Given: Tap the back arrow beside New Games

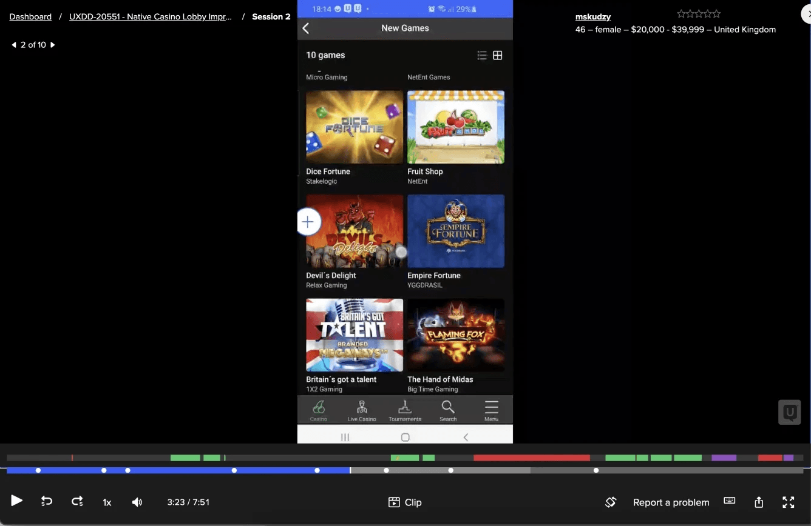Looking at the screenshot, I should pyautogui.click(x=306, y=28).
